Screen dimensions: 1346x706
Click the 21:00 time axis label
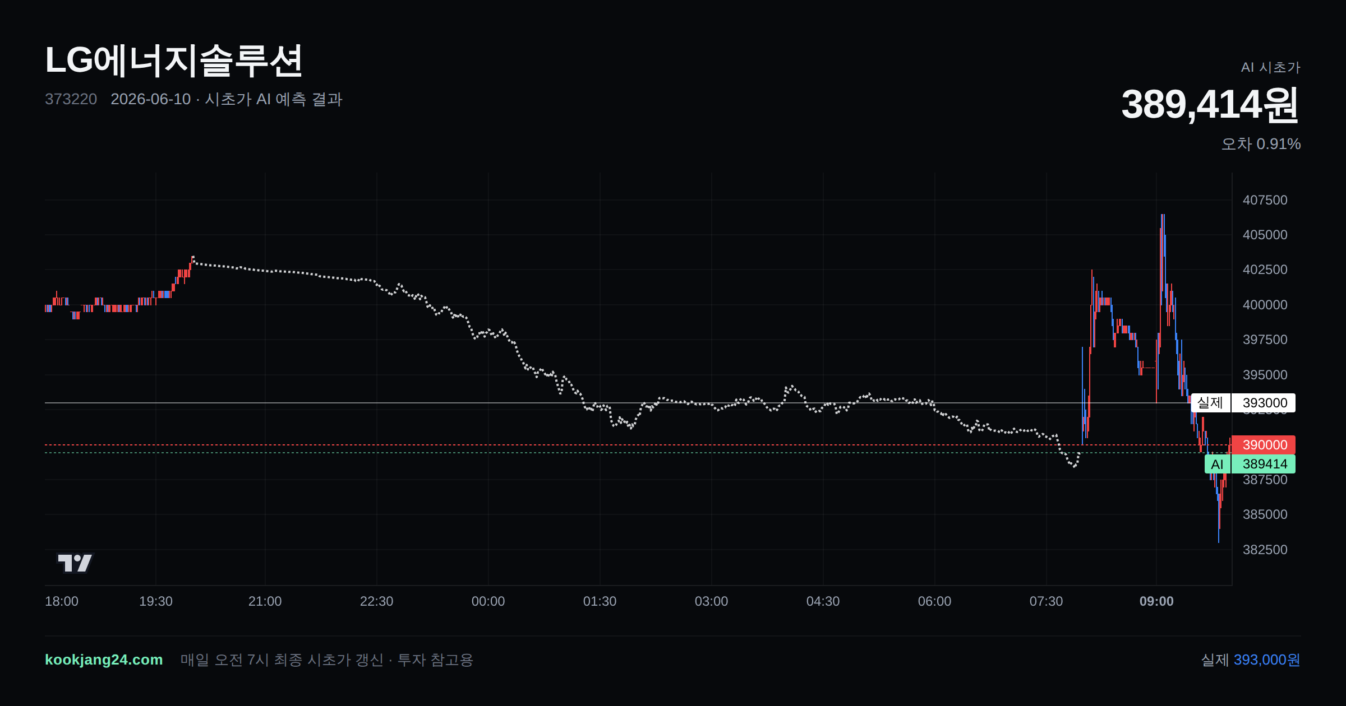[265, 601]
